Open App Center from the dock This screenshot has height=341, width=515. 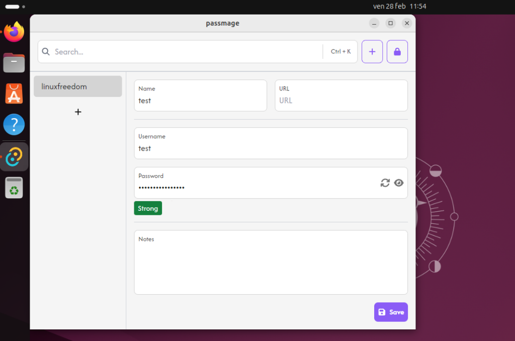[x=14, y=94]
